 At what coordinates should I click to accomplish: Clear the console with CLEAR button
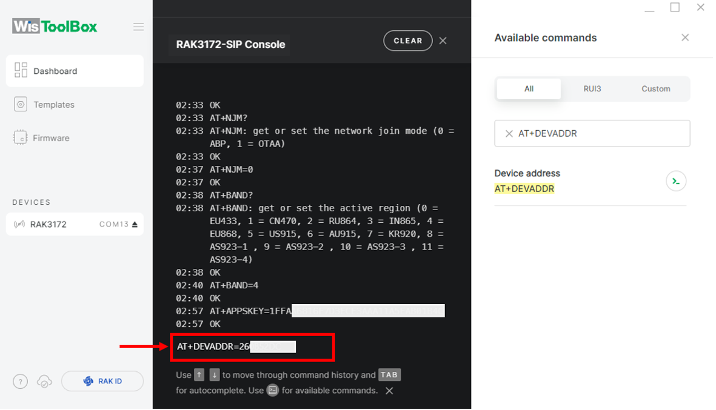[408, 41]
